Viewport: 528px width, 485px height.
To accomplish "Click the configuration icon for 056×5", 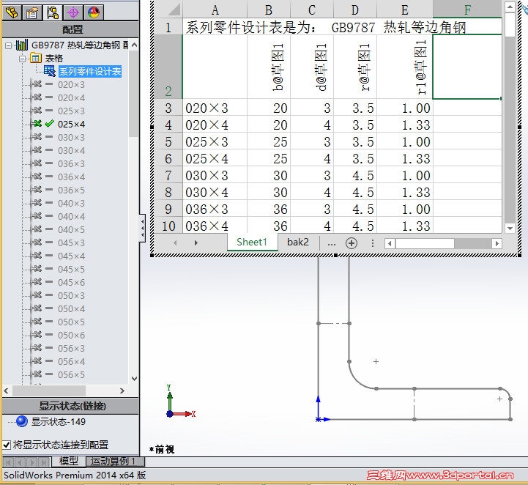I will tap(37, 374).
